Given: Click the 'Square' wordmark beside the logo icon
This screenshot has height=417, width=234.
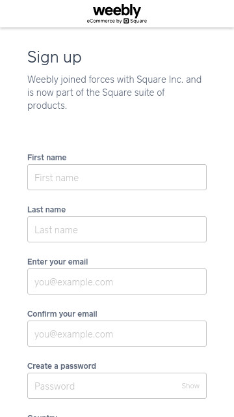Looking at the screenshot, I should (138, 21).
